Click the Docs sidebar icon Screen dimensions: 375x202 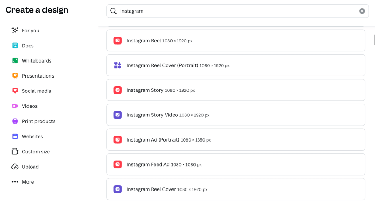tap(15, 46)
